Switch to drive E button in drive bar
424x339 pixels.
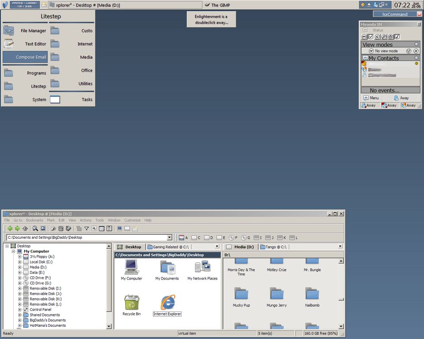click(221, 238)
